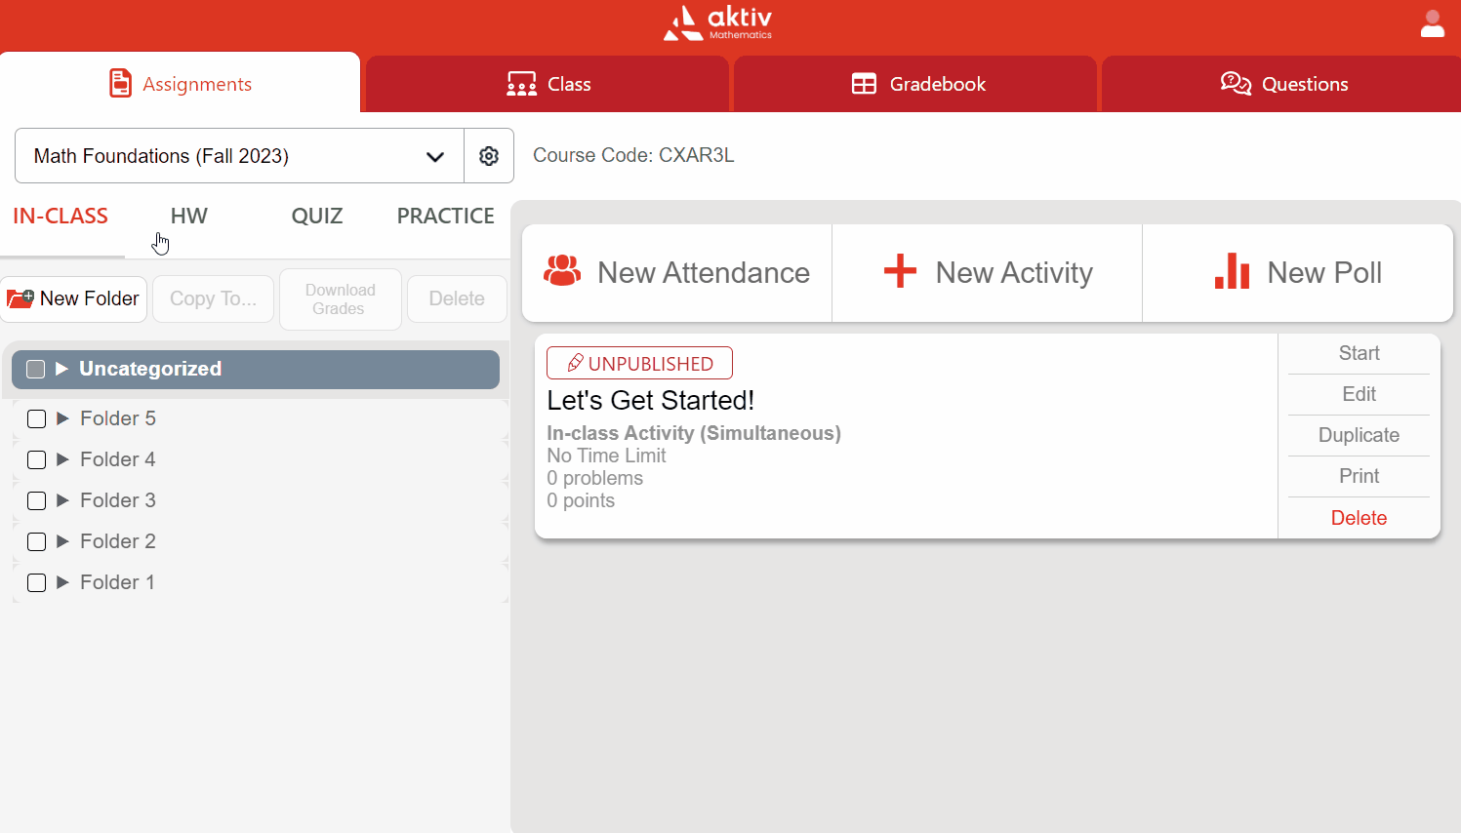Switch to the QUIZ tab

pos(316,216)
